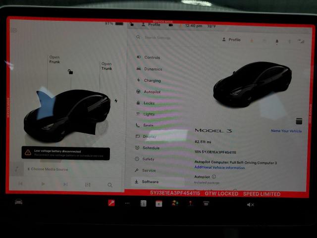Viewport: 317px width, 238px height.
Task: Open the media equalizer settings icon
Action: 88,184
